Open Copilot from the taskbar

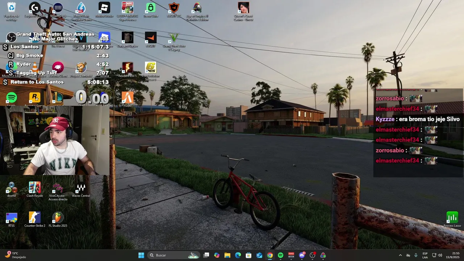click(x=217, y=255)
